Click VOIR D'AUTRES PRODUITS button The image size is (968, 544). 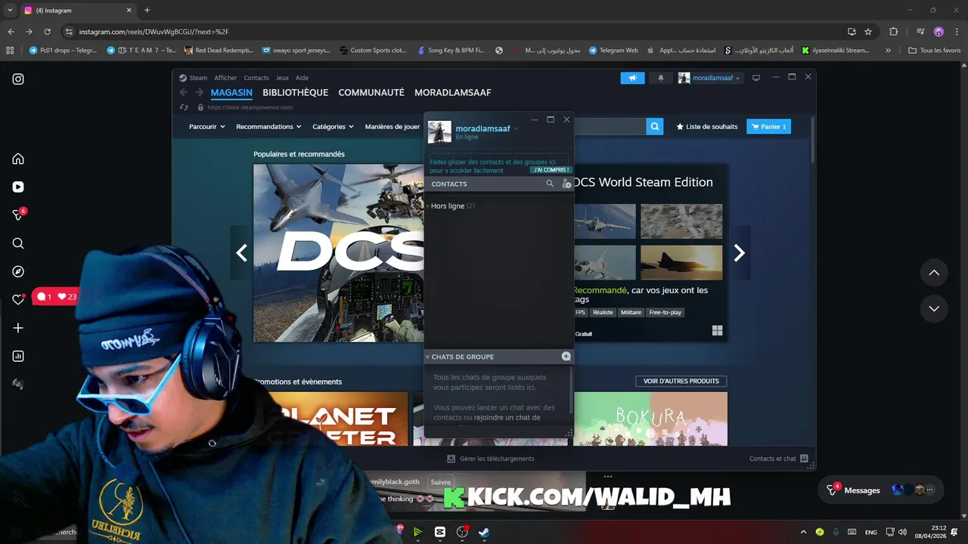point(681,382)
